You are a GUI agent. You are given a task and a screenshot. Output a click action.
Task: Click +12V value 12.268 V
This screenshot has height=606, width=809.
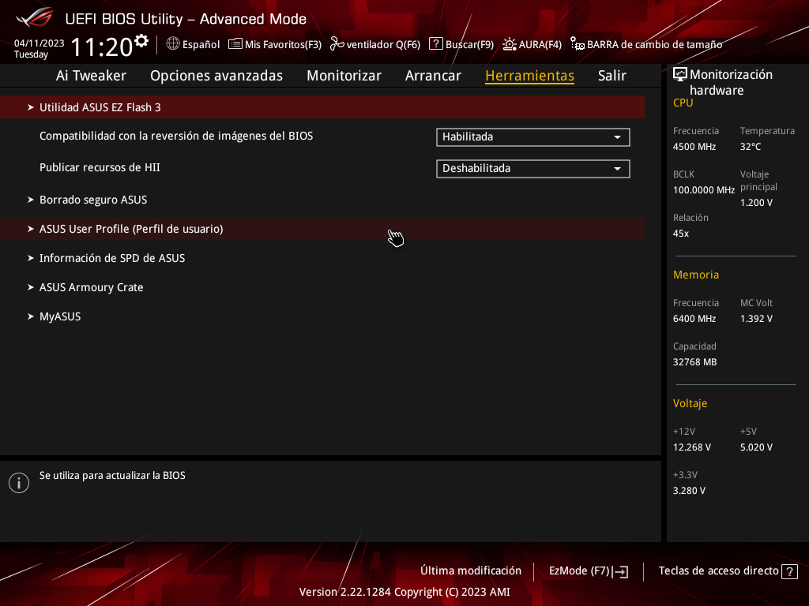coord(692,447)
